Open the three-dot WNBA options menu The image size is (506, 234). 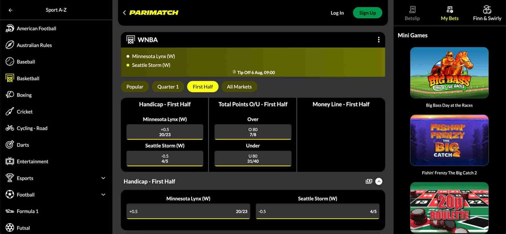point(378,40)
